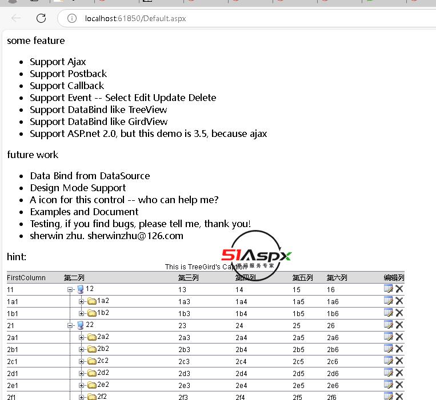Screen dimensions: 436x400
Task: Select tree node labeled 2c2
Action: point(103,361)
